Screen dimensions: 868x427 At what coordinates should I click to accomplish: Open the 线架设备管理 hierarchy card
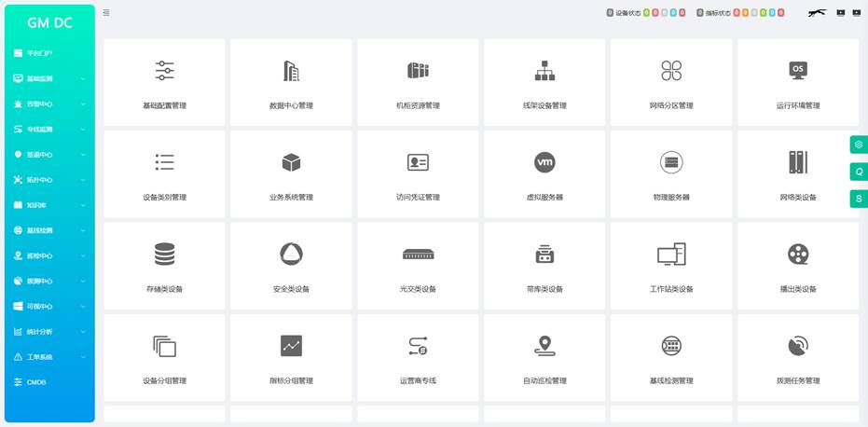(x=544, y=83)
